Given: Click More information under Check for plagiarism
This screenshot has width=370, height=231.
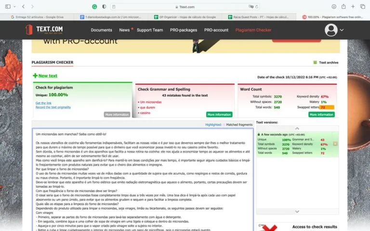Looking at the screenshot, I should coord(117,115).
